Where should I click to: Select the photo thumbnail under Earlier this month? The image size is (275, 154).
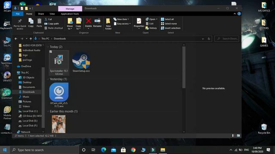coord(58,124)
